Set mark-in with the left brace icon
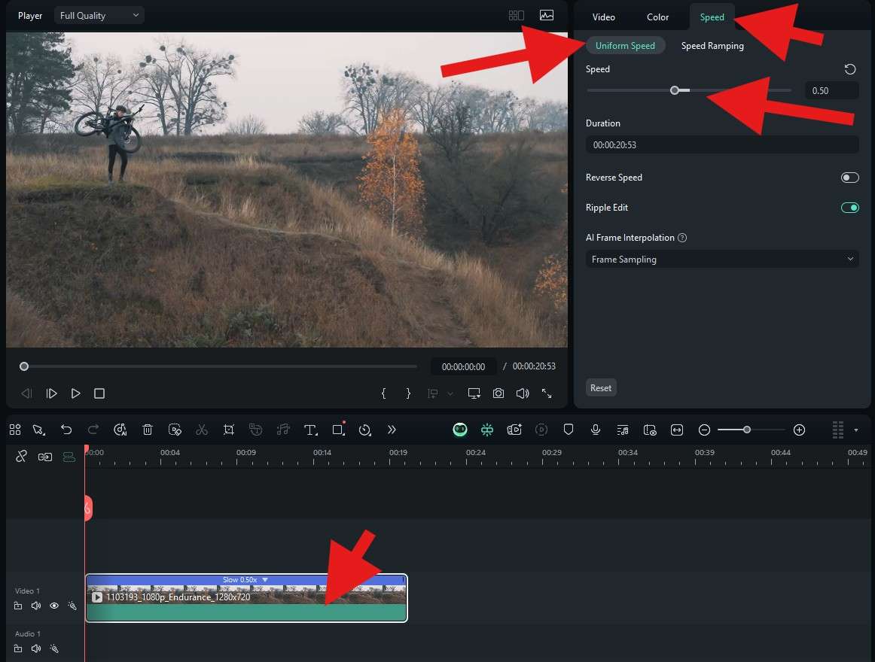Image resolution: width=875 pixels, height=662 pixels. tap(383, 393)
